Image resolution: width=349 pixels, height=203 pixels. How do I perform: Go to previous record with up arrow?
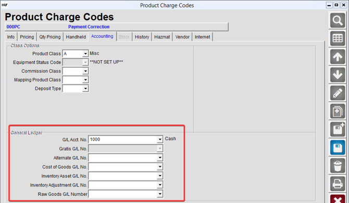point(338,57)
